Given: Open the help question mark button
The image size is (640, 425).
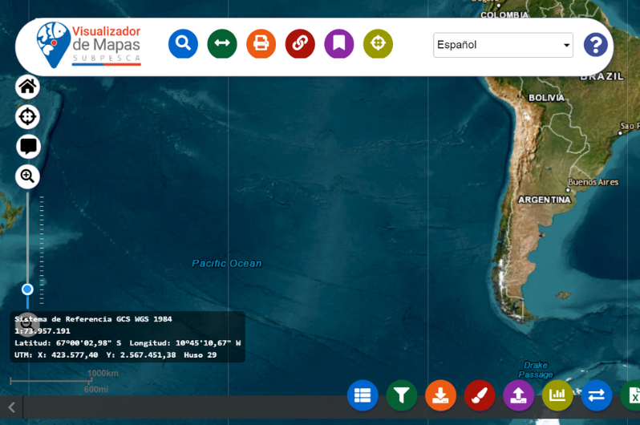Looking at the screenshot, I should coord(595,44).
